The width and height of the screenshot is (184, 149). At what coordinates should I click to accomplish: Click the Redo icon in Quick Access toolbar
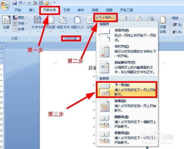(29, 3)
